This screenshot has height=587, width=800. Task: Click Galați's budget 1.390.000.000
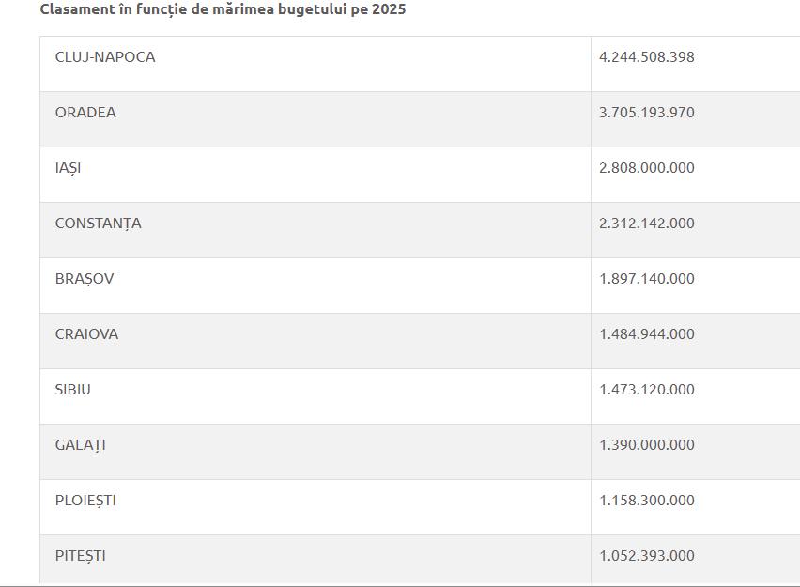pyautogui.click(x=647, y=445)
